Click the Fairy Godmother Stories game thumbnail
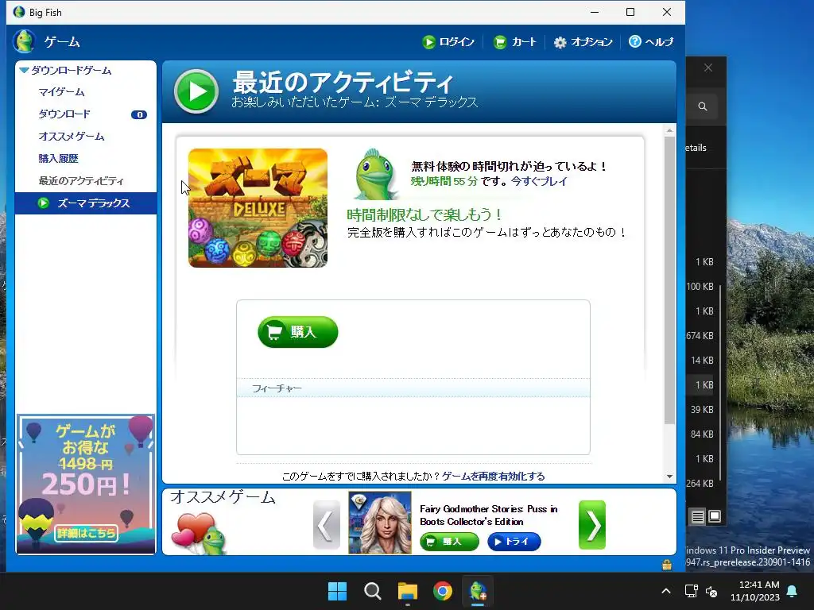 [x=380, y=523]
